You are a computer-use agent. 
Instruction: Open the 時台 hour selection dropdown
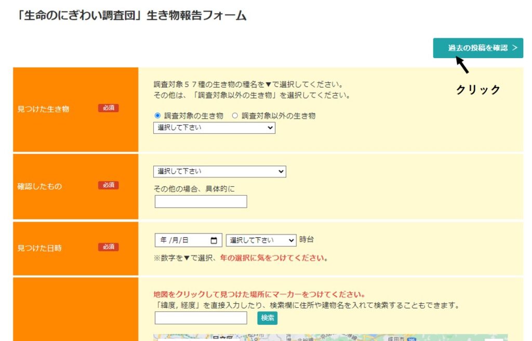click(261, 240)
